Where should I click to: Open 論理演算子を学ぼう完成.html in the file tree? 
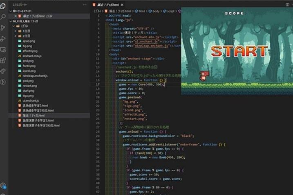tap(41, 125)
